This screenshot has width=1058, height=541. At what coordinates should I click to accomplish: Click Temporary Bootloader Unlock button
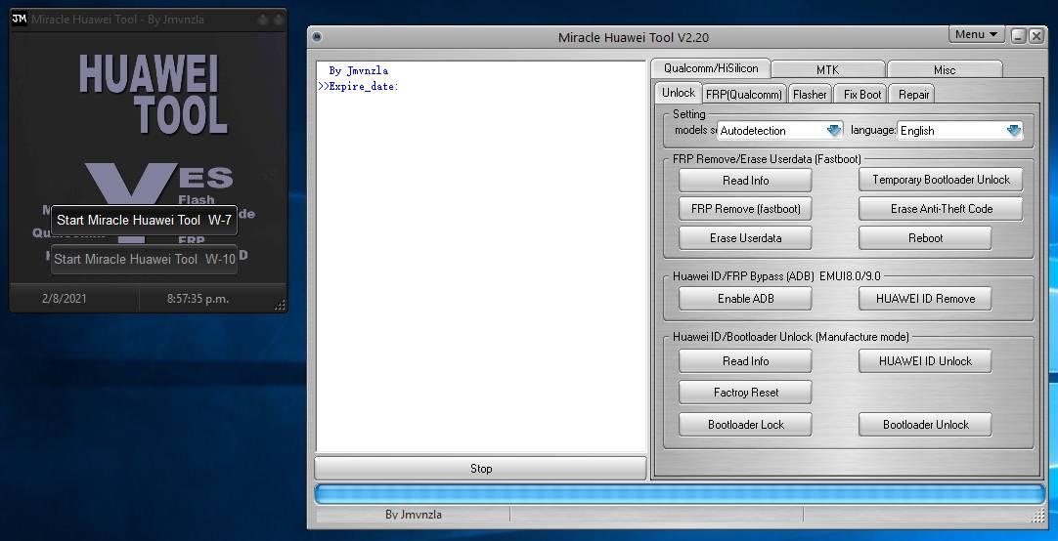(941, 180)
